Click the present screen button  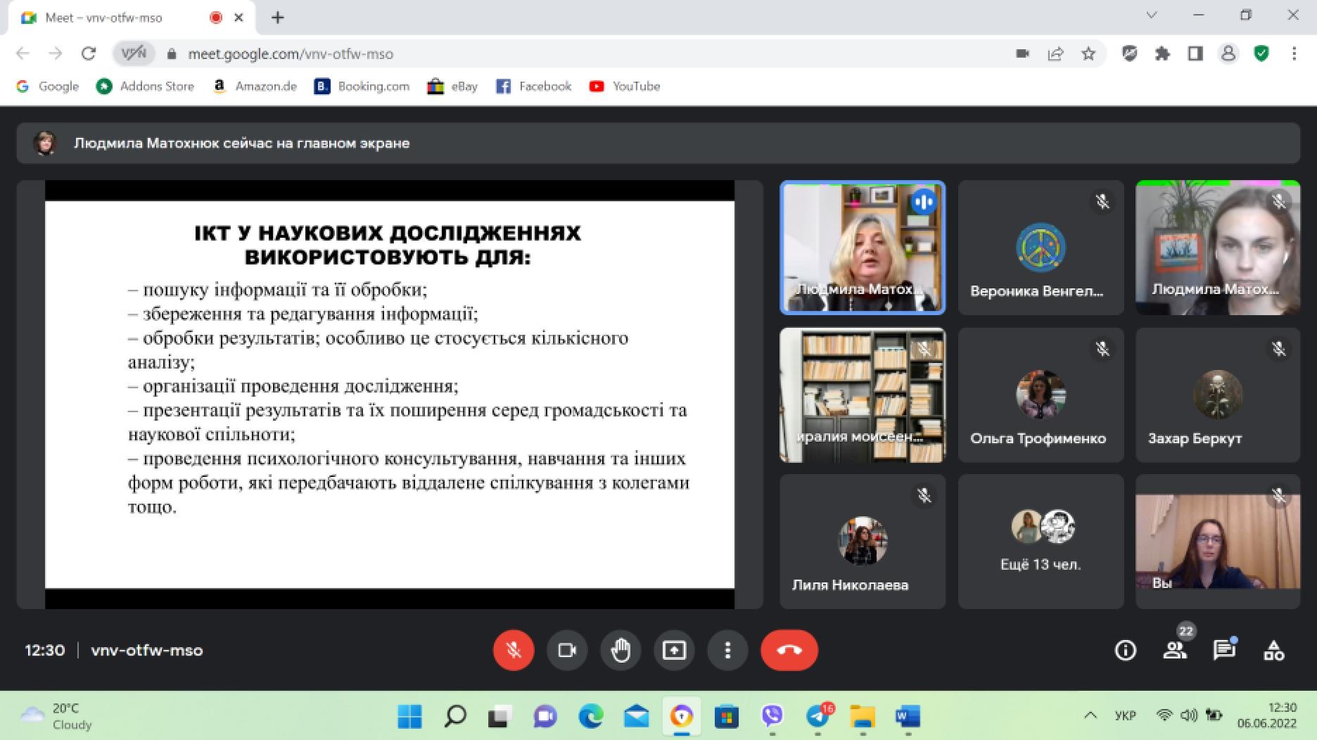click(674, 650)
